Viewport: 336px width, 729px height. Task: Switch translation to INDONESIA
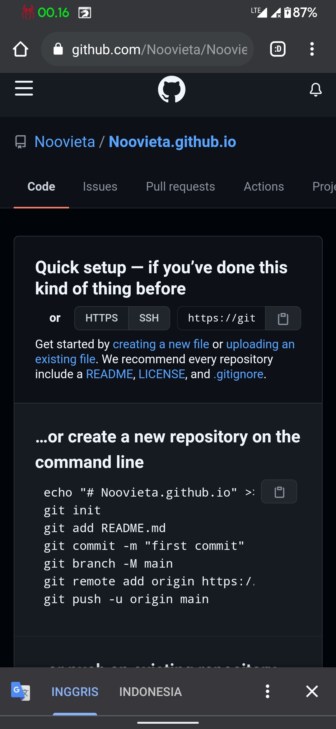point(151,692)
